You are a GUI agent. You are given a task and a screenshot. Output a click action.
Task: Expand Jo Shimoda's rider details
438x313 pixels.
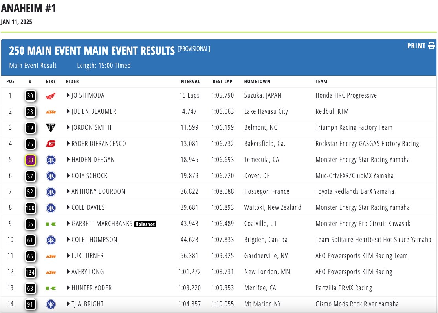[x=68, y=95]
